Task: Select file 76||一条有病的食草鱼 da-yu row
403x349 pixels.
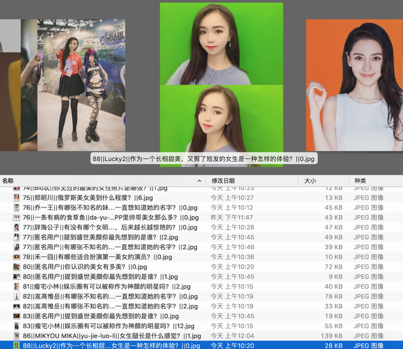Action: click(201, 217)
